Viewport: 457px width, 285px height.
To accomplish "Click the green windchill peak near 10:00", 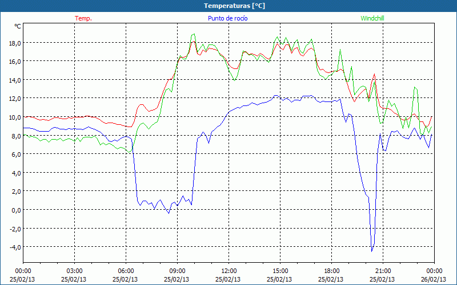I will [193, 34].
